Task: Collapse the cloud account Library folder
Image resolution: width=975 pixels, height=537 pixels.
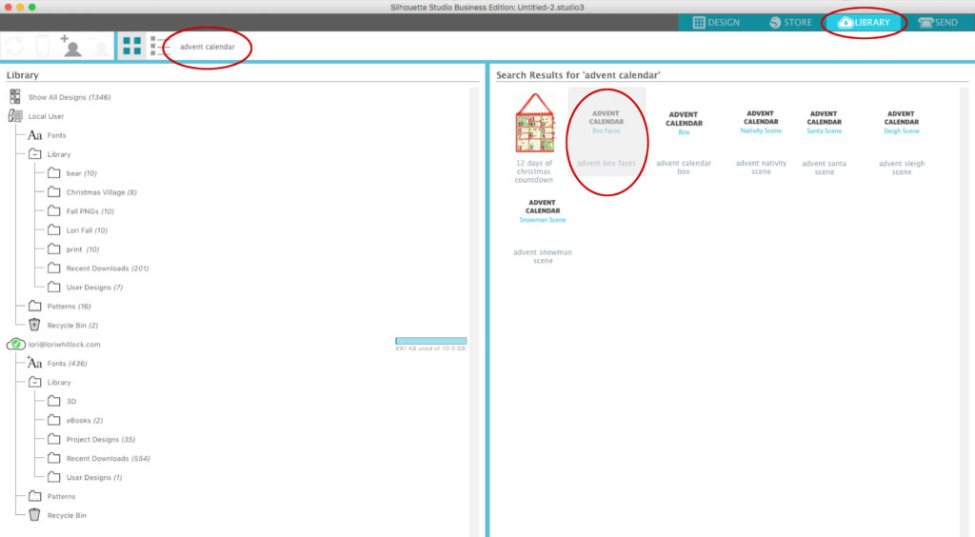Action: pyautogui.click(x=34, y=382)
